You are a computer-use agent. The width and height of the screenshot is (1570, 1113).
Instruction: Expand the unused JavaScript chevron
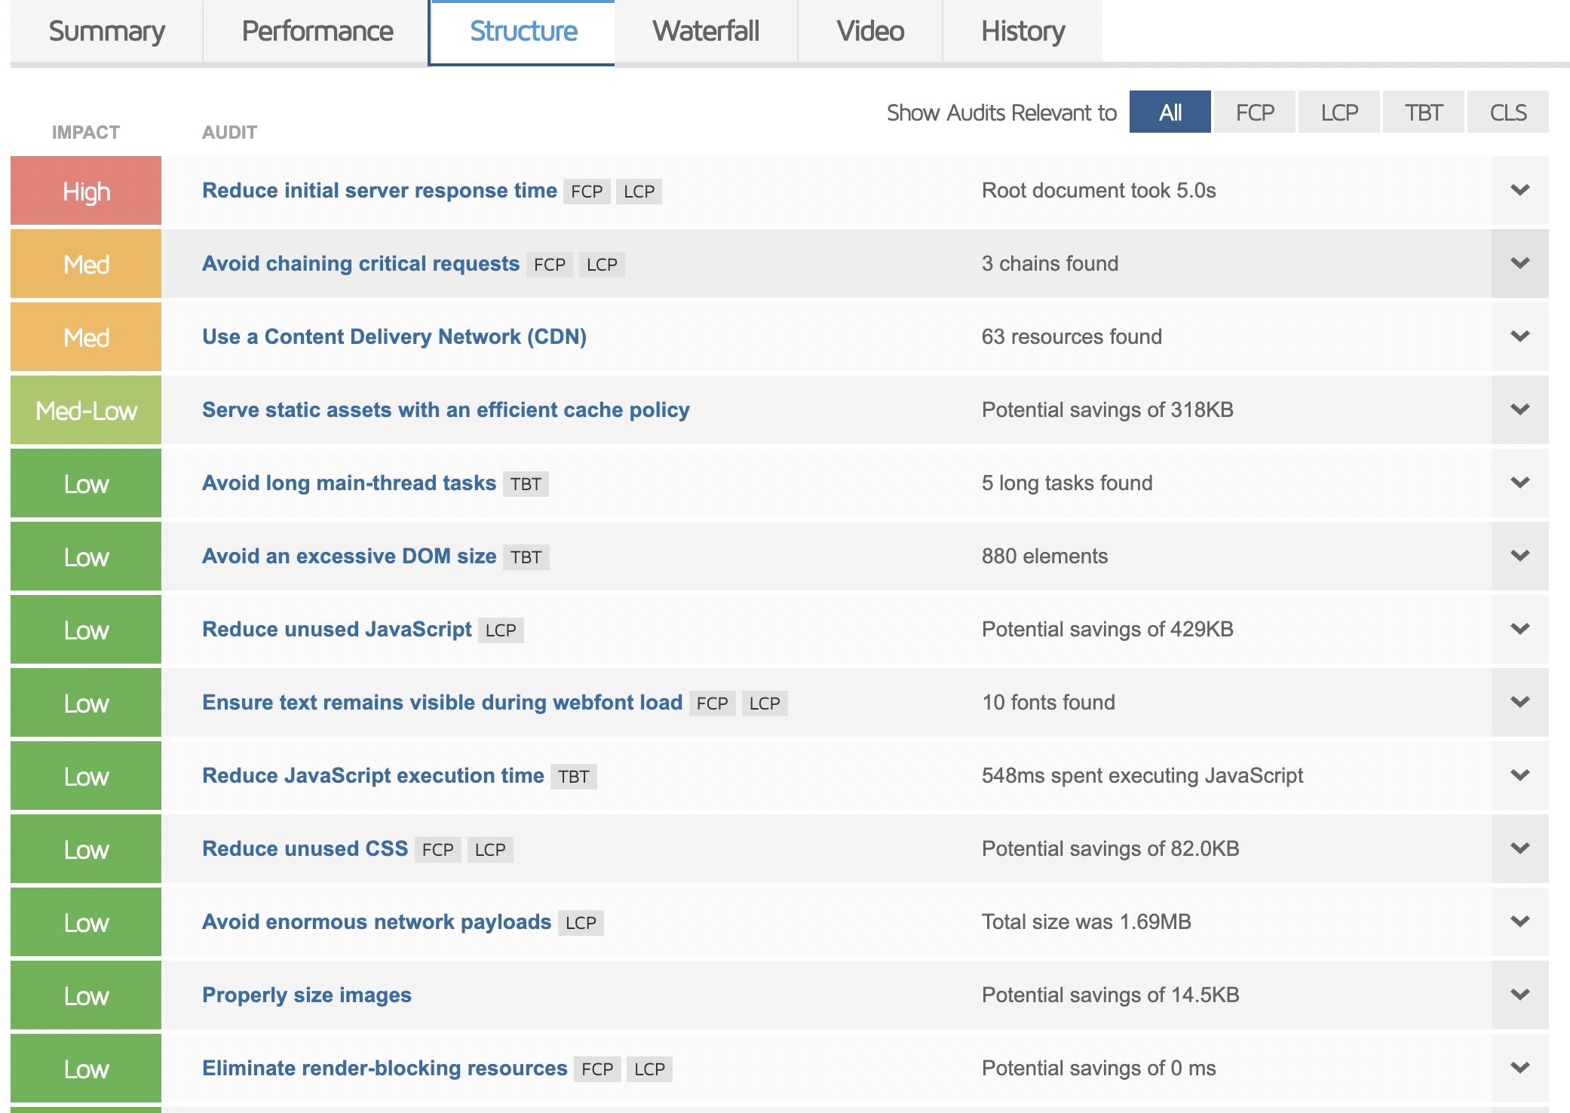1519,629
